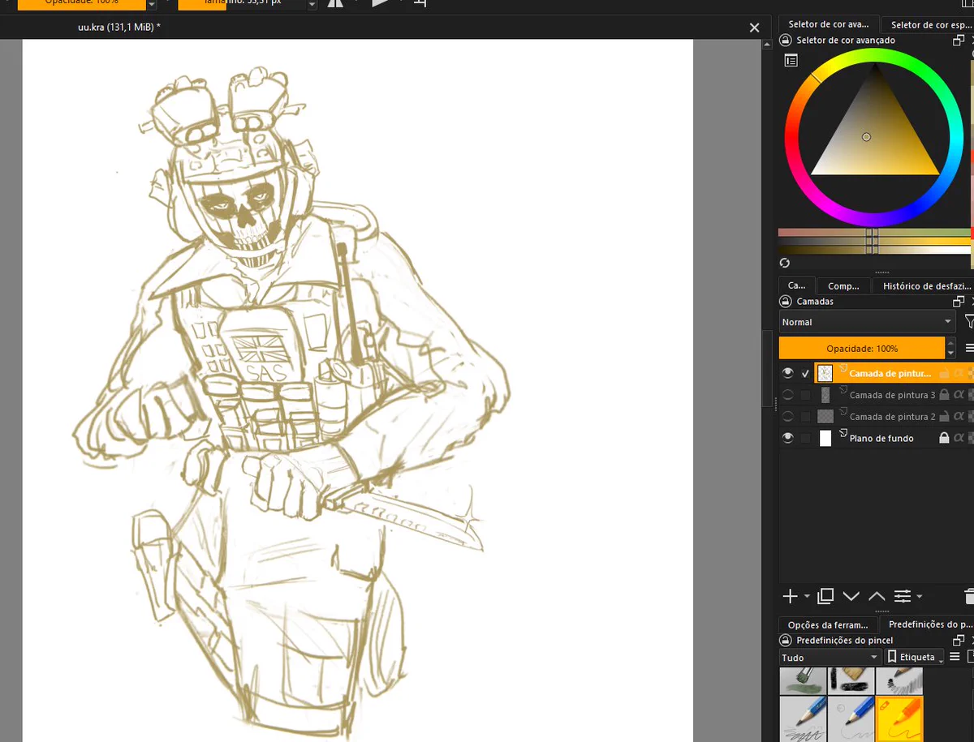Viewport: 974px width, 742px height.
Task: Float the Camadas docker
Action: 959,301
